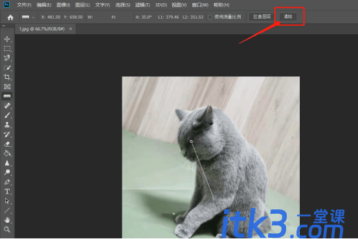
Task: Select the Eraser tool
Action: coord(7,144)
